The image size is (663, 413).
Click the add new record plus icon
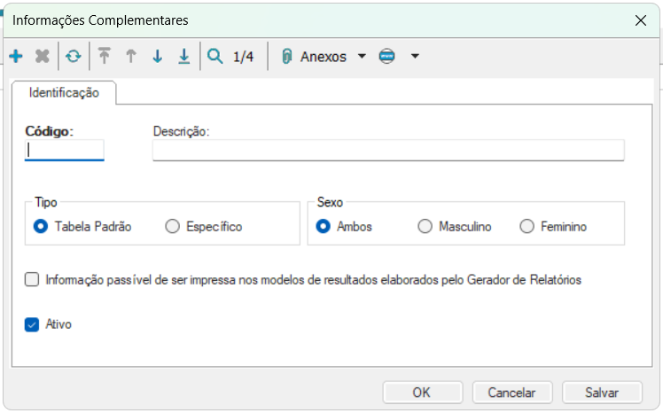[x=16, y=57]
